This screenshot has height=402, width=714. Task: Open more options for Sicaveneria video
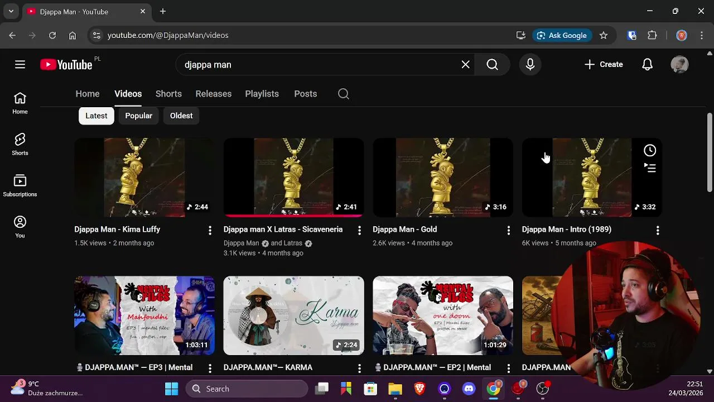(359, 230)
